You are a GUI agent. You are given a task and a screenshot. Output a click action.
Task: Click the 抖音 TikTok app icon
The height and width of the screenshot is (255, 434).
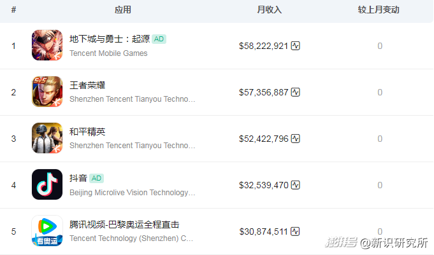point(47,185)
